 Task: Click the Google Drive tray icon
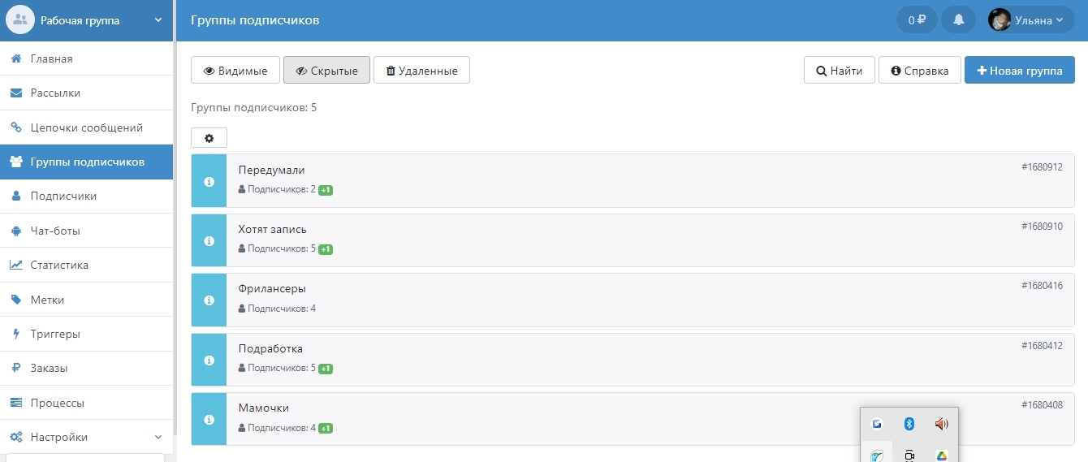point(941,456)
